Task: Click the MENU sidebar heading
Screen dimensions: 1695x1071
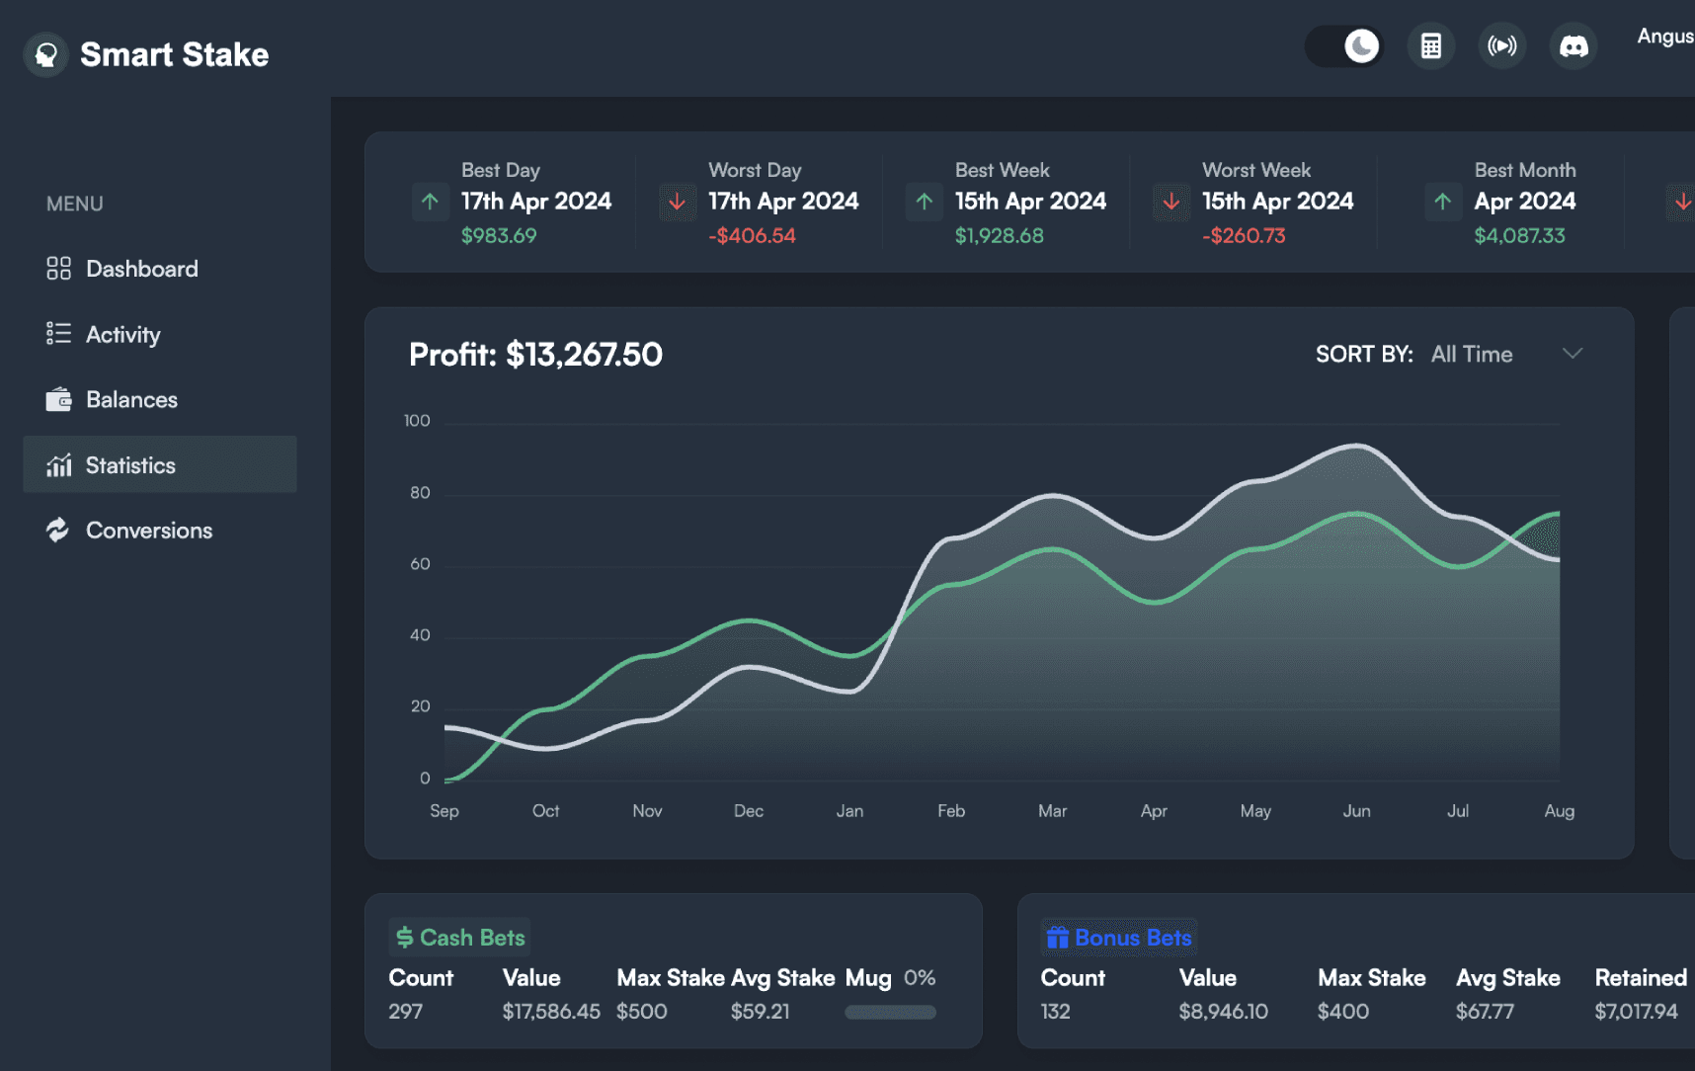Action: click(x=75, y=204)
